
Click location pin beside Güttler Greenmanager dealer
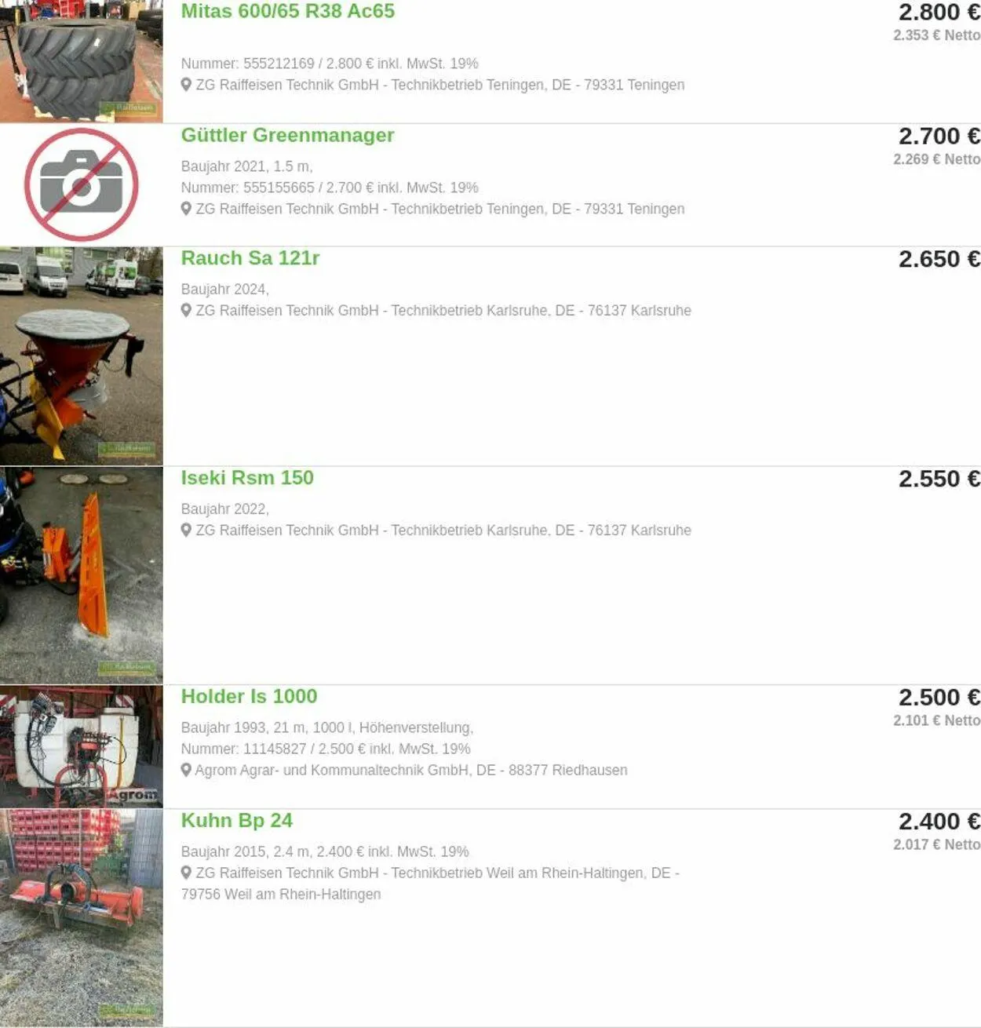point(186,209)
